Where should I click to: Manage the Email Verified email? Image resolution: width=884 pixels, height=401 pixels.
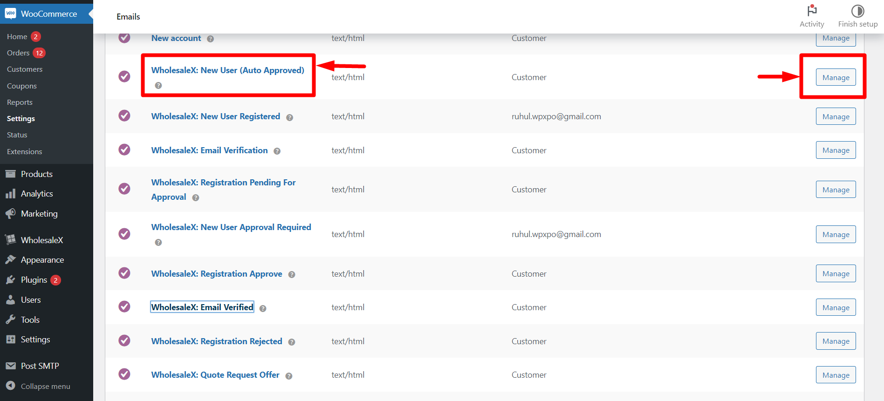click(x=836, y=307)
